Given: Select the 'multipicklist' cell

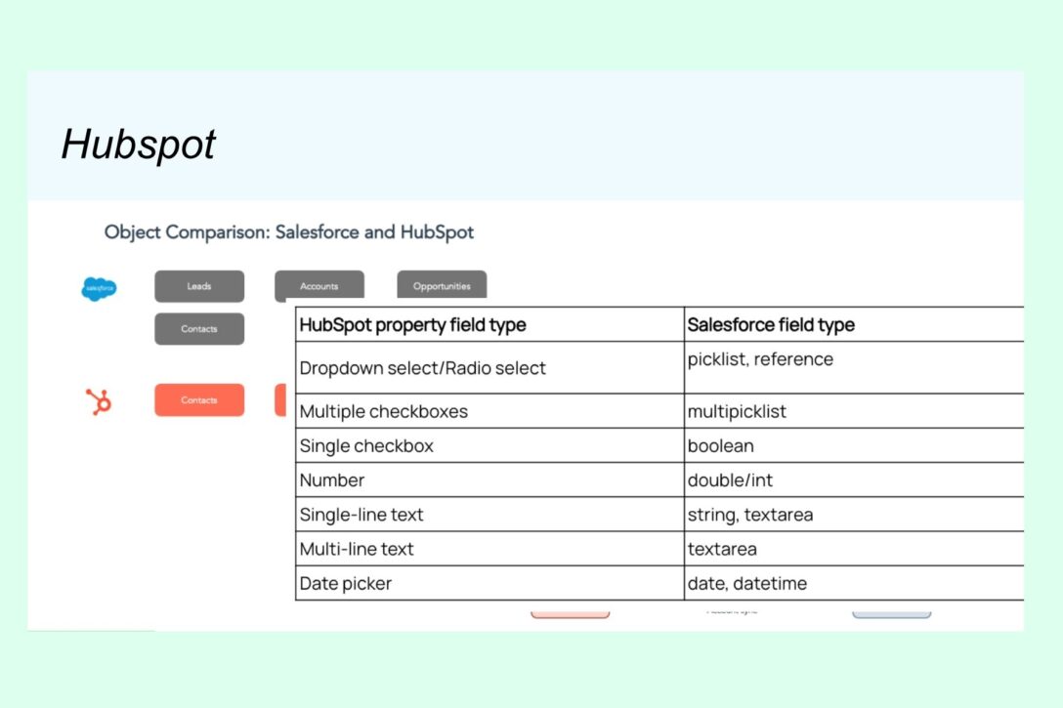Looking at the screenshot, I should tap(854, 411).
